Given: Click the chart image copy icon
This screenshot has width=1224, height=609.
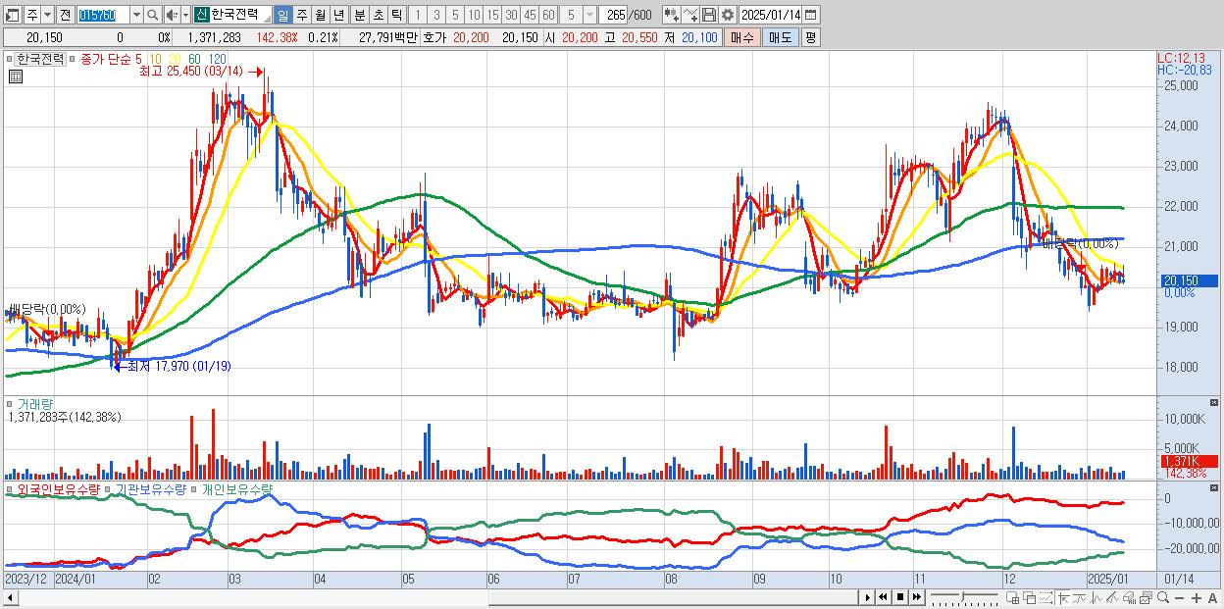Looking at the screenshot, I should [1146, 598].
